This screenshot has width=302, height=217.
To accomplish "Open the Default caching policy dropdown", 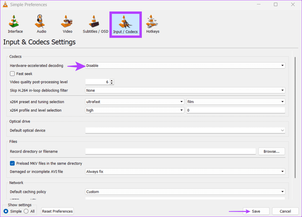I will coord(185,192).
